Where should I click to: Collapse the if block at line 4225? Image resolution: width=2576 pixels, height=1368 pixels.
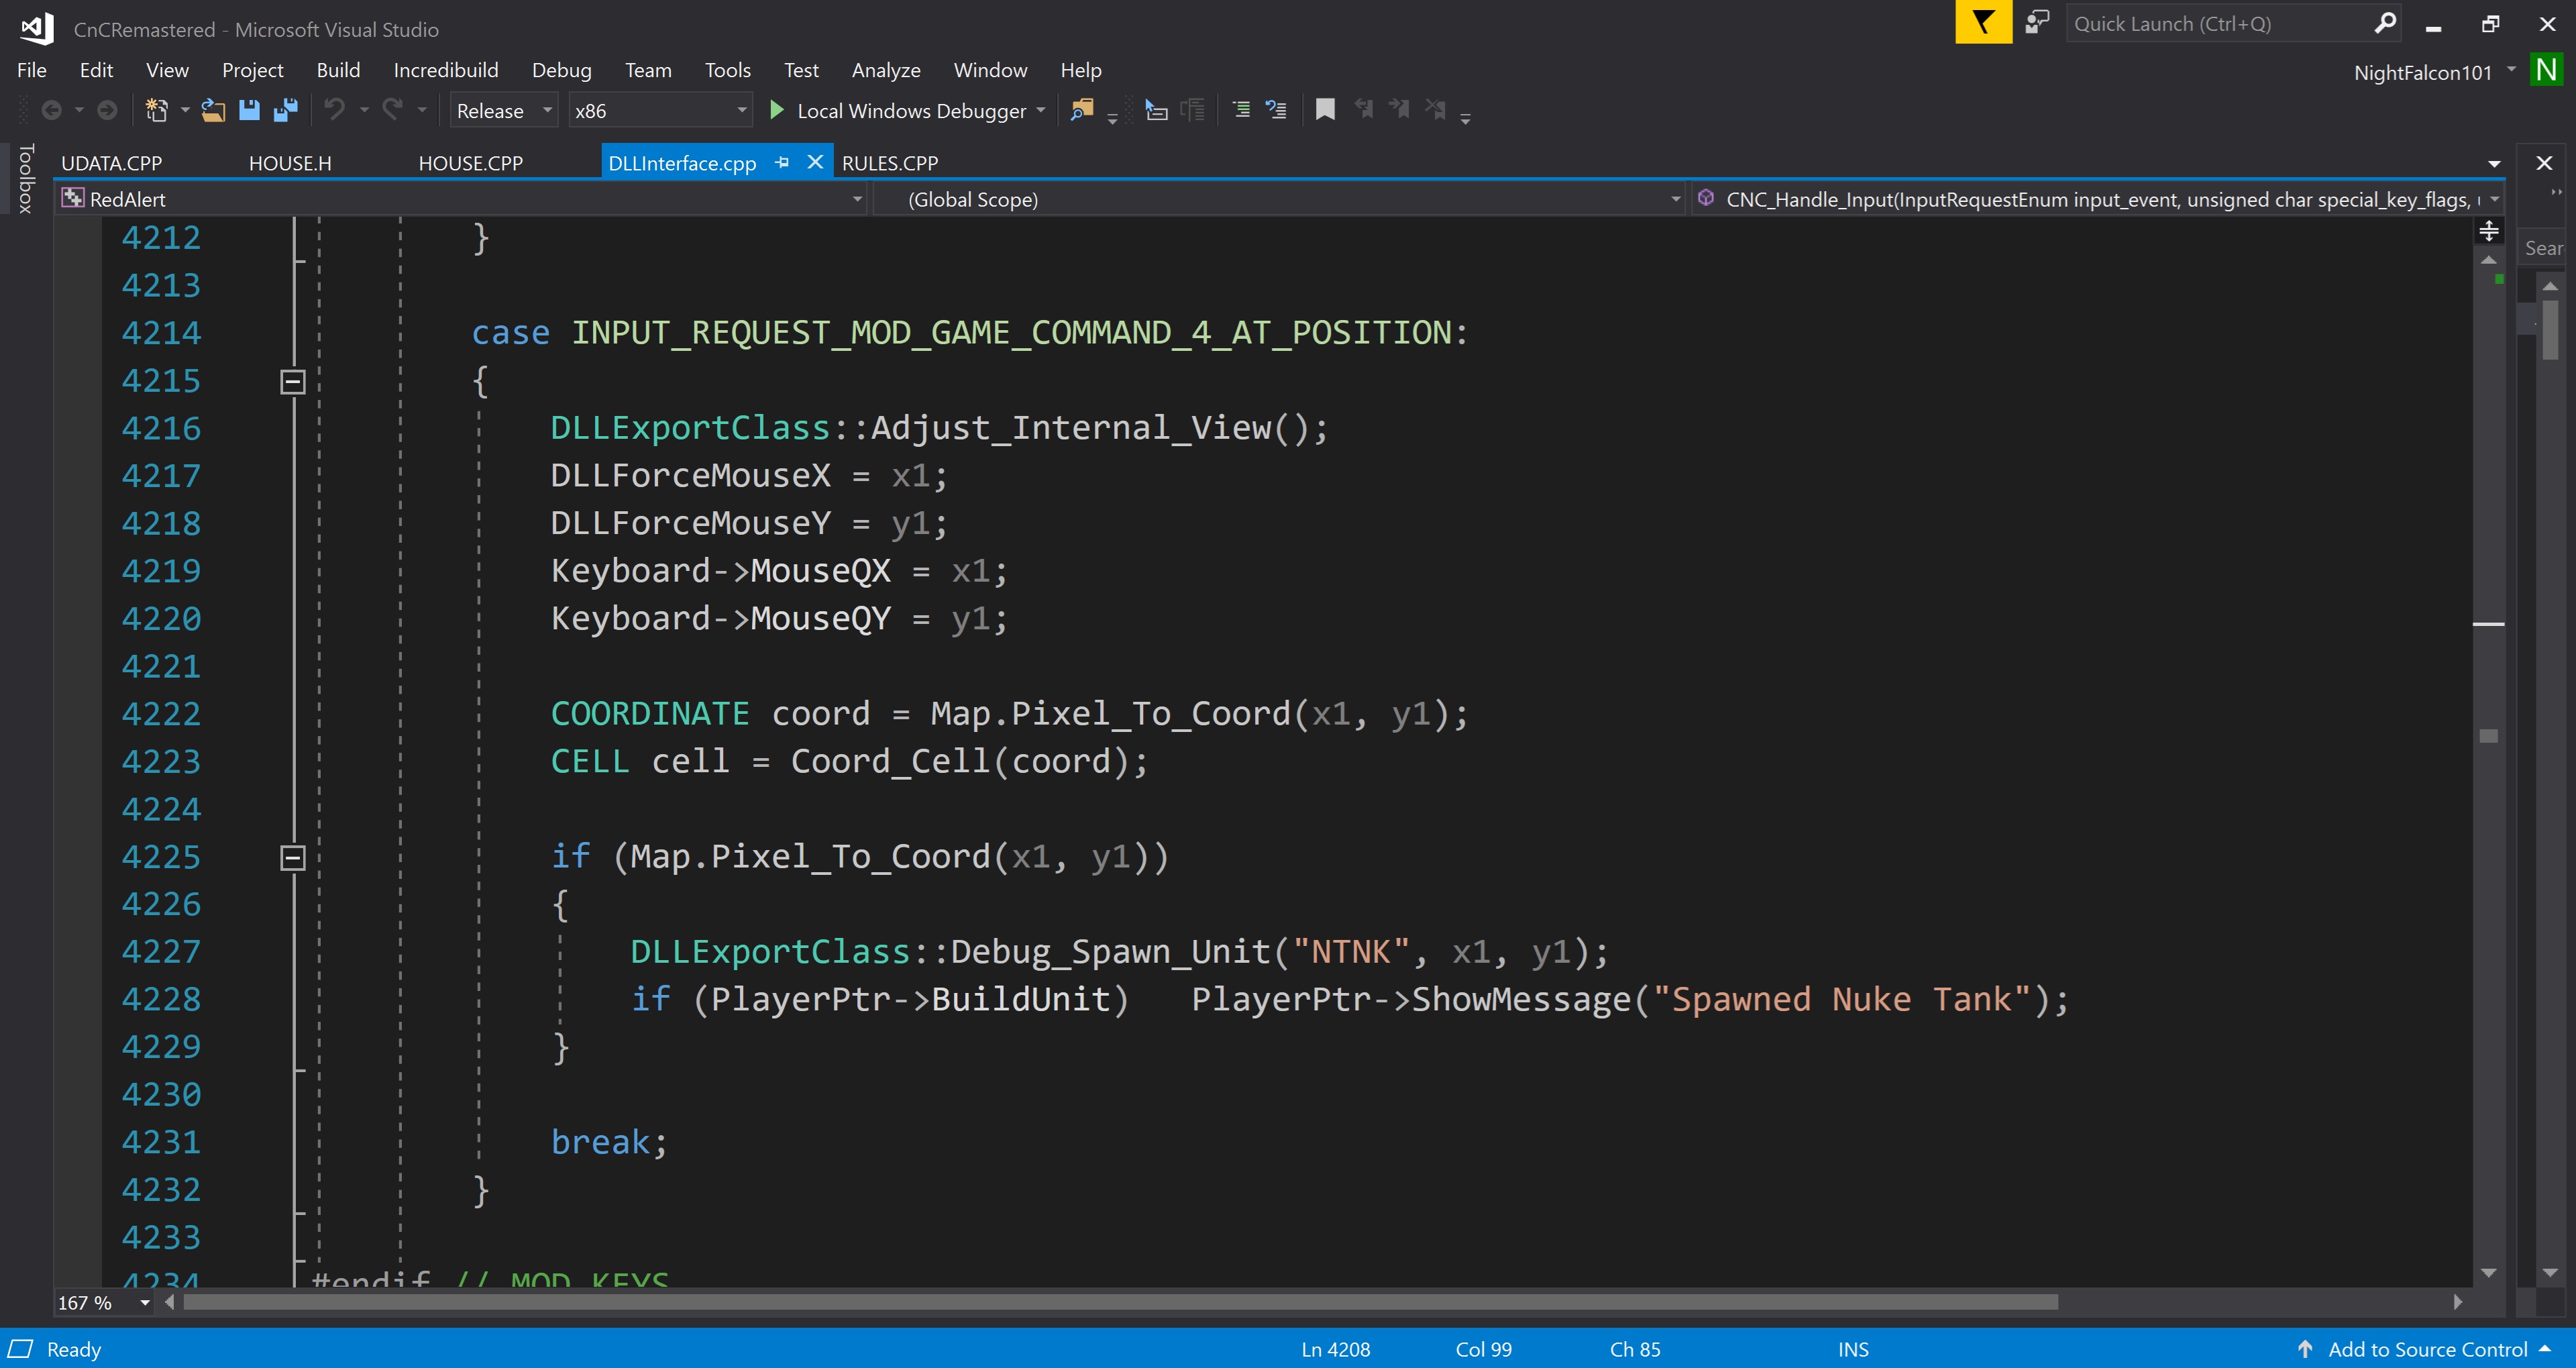point(292,857)
